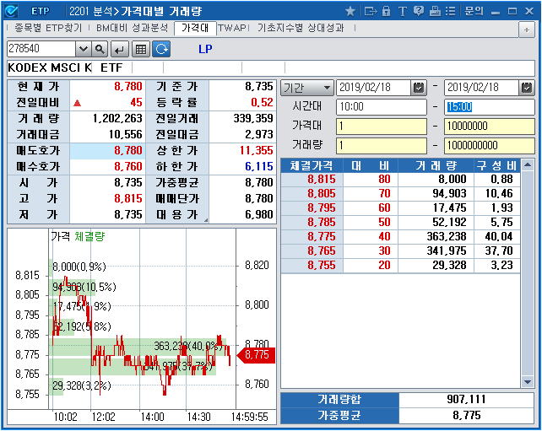Click the grid table icon in toolbar
Image resolution: width=542 pixels, height=431 pixels.
coord(141,49)
